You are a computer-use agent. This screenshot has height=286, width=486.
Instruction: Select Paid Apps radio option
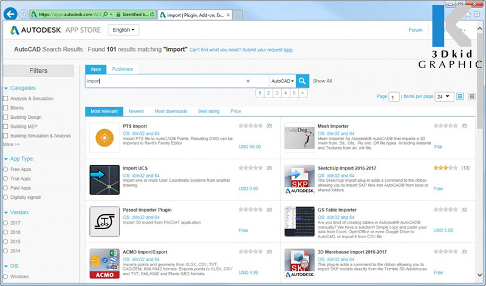5,188
